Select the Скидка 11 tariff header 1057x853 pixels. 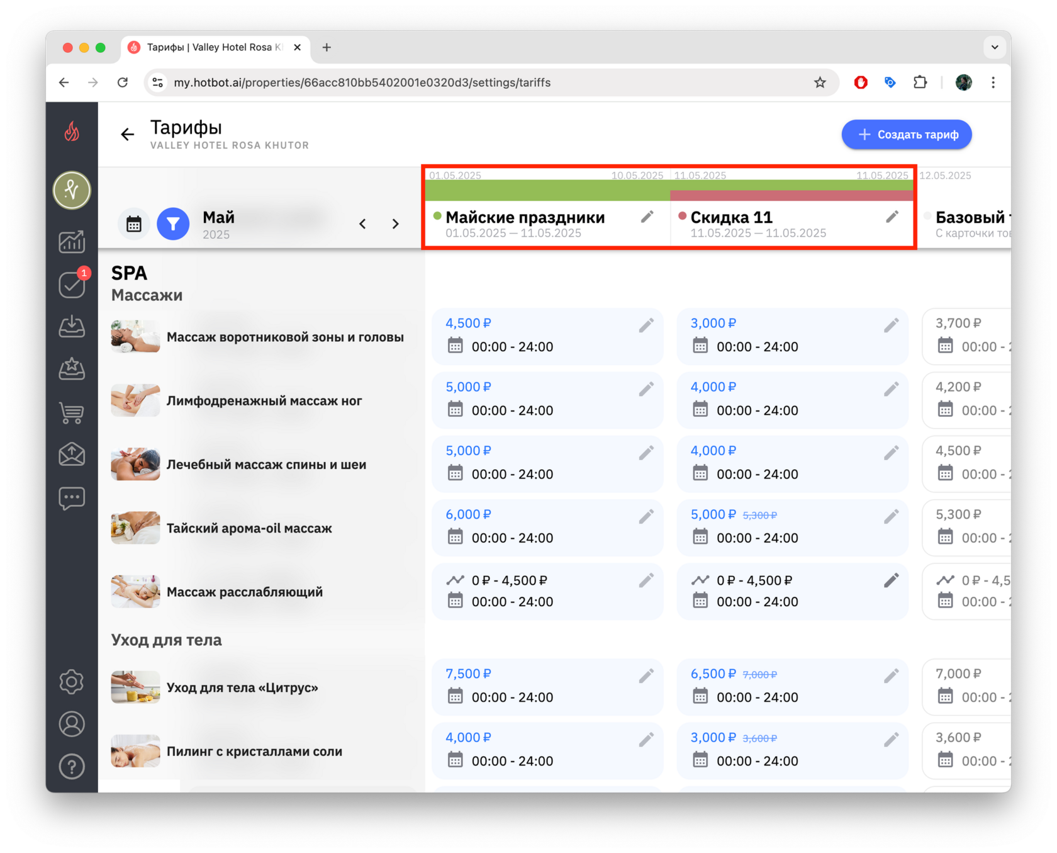pyautogui.click(x=731, y=218)
